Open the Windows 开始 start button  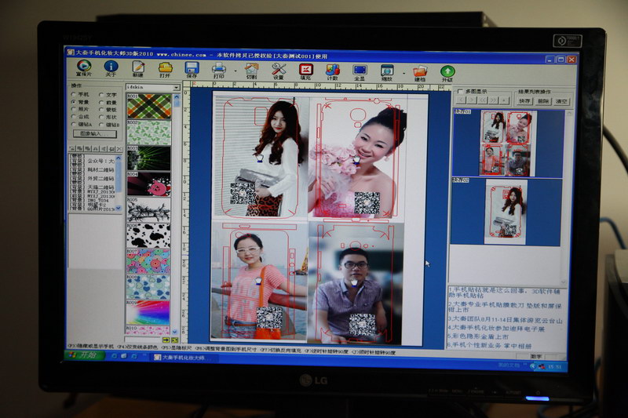(x=85, y=354)
